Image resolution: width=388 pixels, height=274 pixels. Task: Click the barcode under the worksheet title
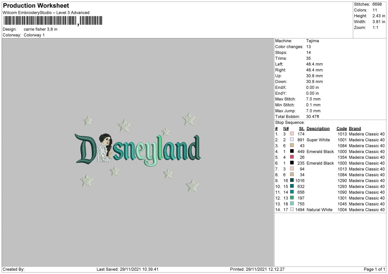(53, 21)
